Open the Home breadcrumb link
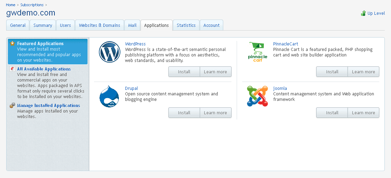 click(x=11, y=5)
